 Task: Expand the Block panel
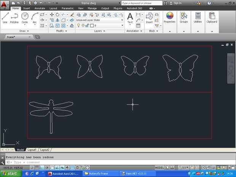(x=153, y=31)
